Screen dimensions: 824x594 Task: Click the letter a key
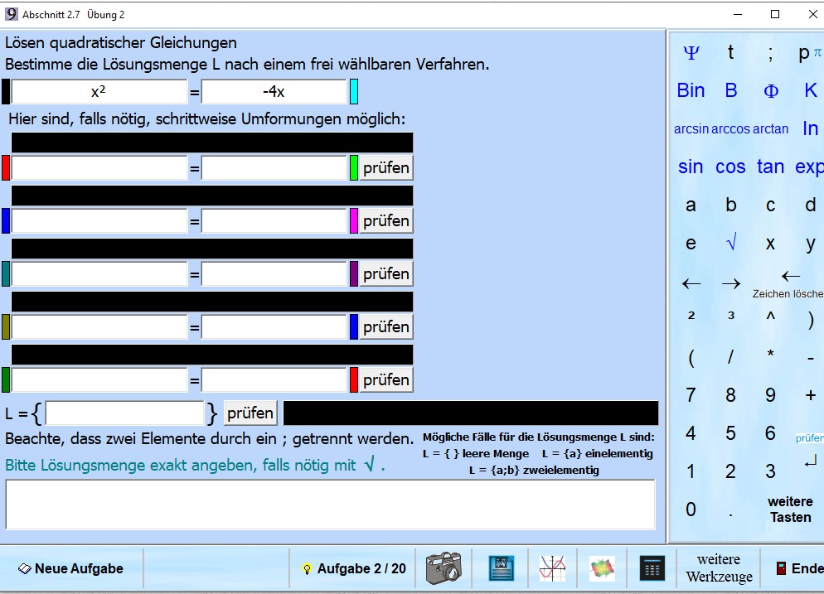(691, 205)
